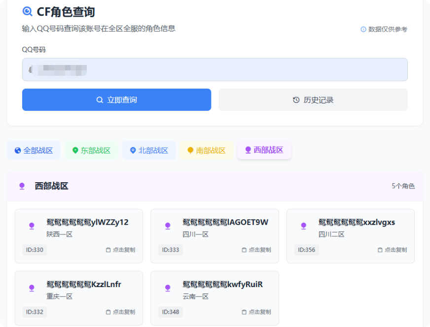
Task: Click the ID:348 badge
Action: coord(171,312)
